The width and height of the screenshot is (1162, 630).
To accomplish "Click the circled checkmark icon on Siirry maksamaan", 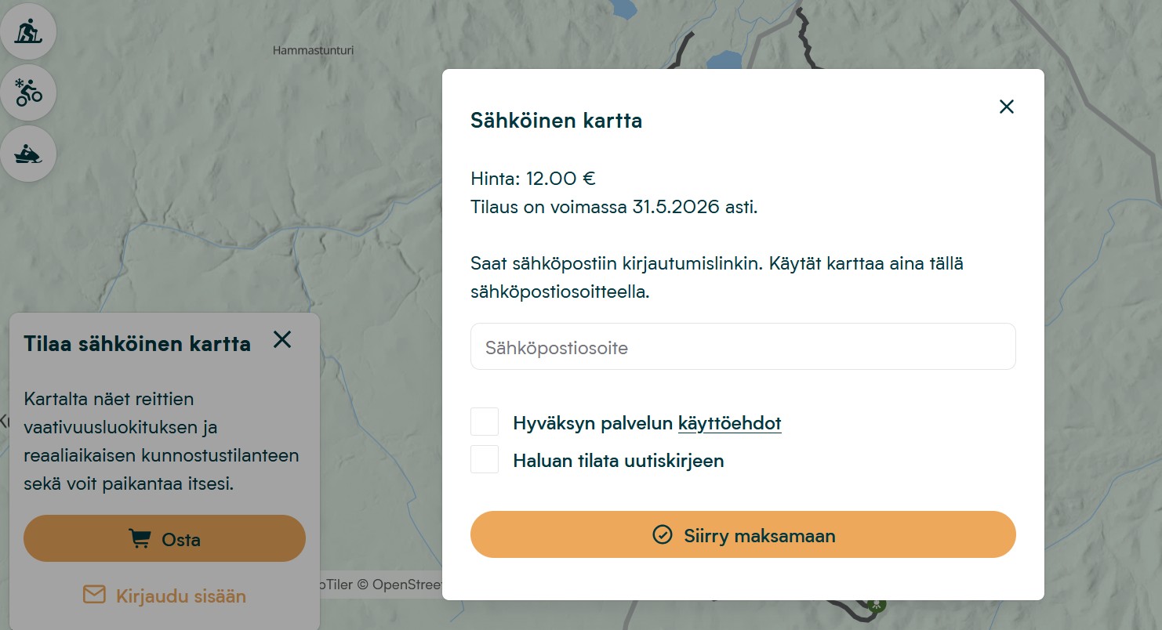I will [x=663, y=535].
